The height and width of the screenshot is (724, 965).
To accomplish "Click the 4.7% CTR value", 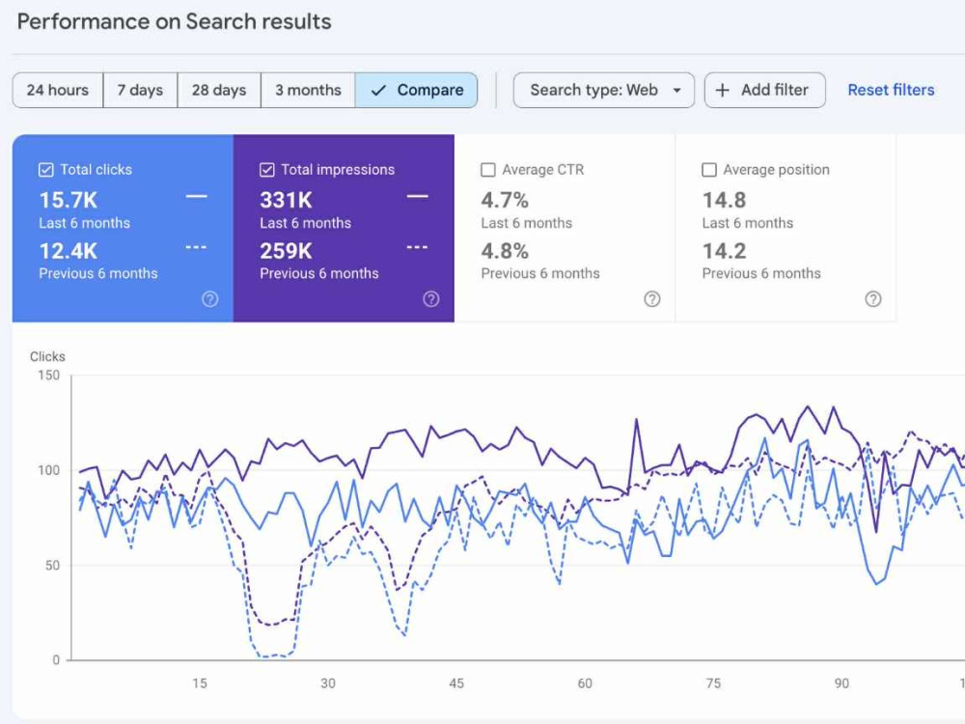I will [505, 200].
